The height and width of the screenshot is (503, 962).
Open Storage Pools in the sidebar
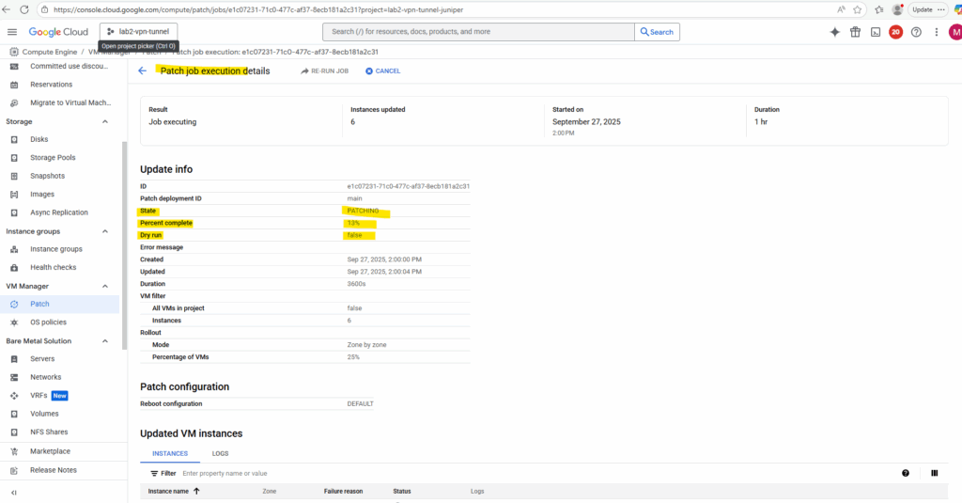(x=53, y=158)
